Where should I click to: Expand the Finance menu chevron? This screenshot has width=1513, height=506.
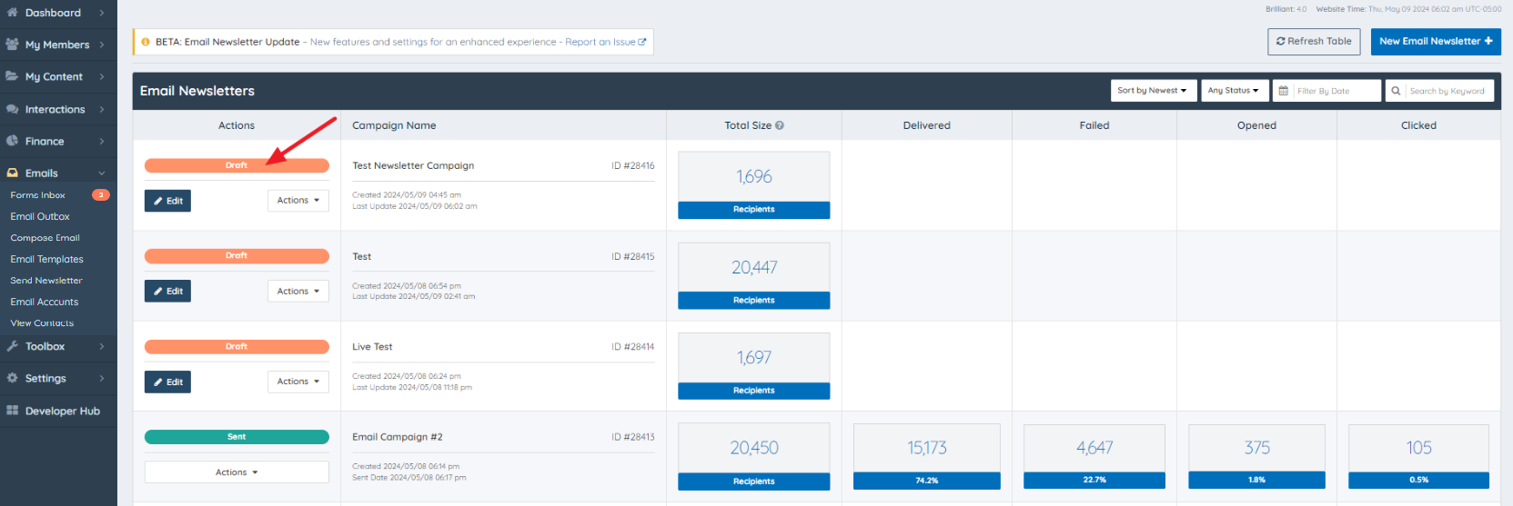tap(101, 141)
